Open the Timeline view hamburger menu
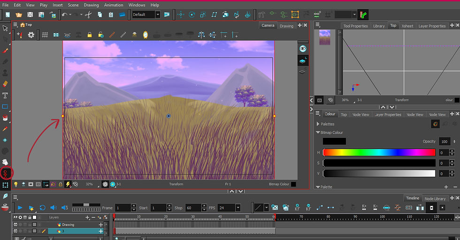This screenshot has height=240, width=460. pos(15,197)
